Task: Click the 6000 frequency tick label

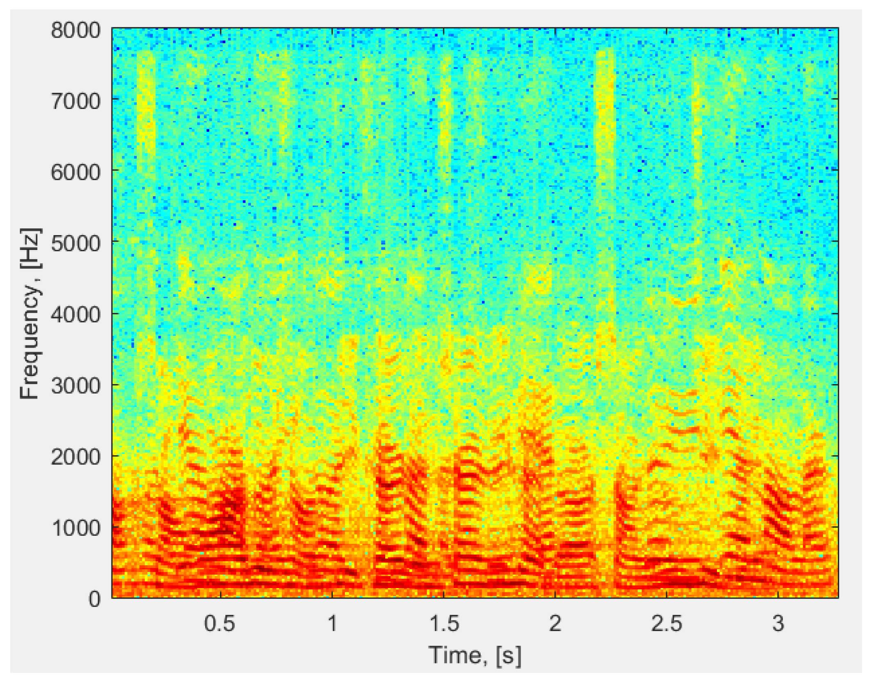Action: point(75,172)
